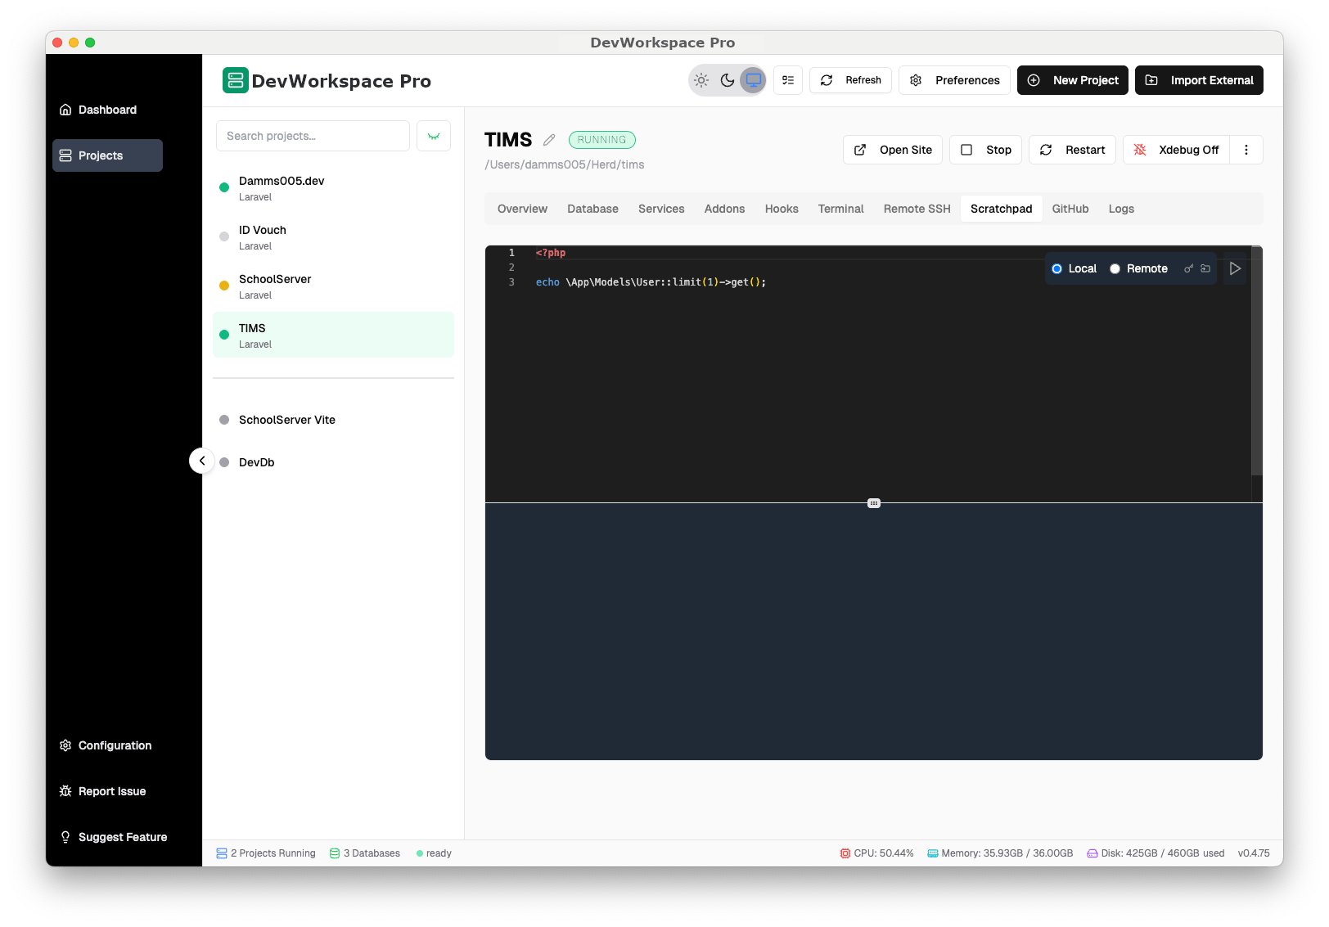Rename TIMS project using pencil icon
The width and height of the screenshot is (1329, 927).
[x=548, y=139]
